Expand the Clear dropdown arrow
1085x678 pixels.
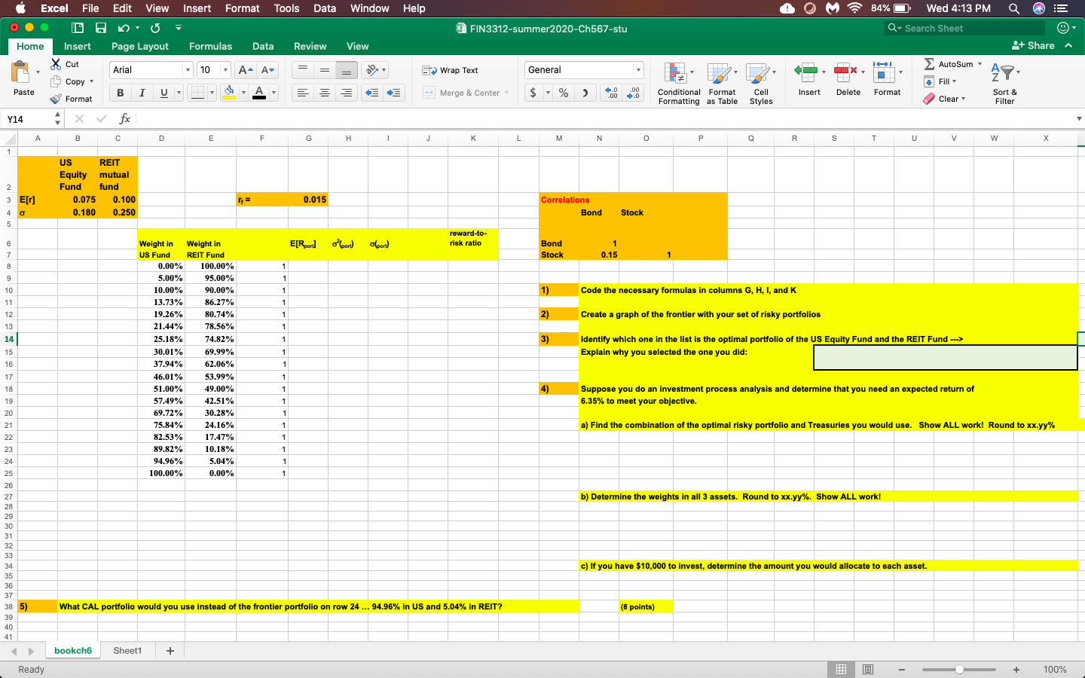(963, 99)
